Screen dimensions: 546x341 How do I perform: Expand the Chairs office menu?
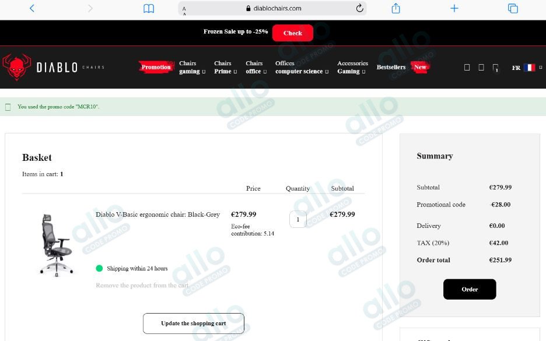(256, 67)
